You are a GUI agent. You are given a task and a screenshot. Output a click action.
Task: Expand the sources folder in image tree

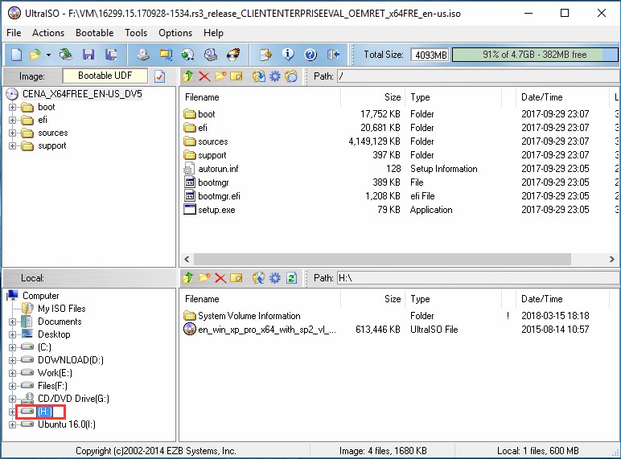pos(12,133)
